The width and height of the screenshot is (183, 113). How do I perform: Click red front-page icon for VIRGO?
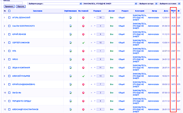pos(83,59)
